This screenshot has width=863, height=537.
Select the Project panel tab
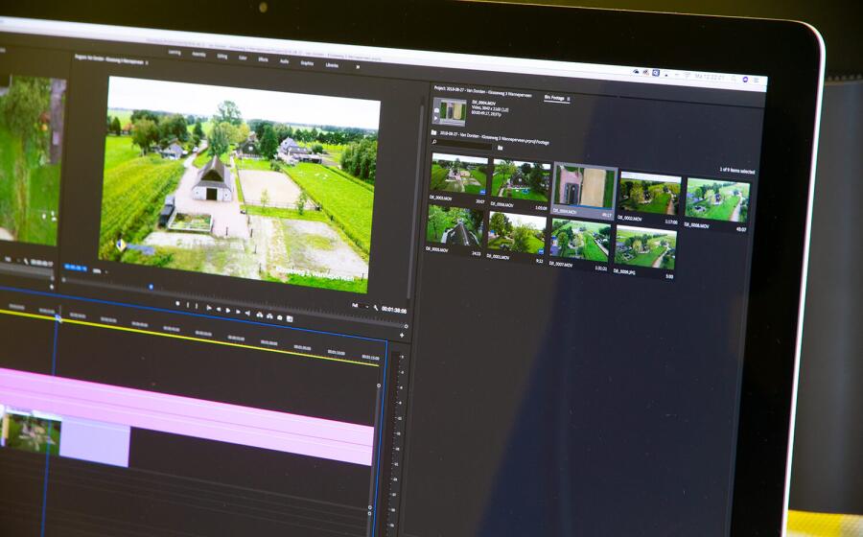pos(482,92)
